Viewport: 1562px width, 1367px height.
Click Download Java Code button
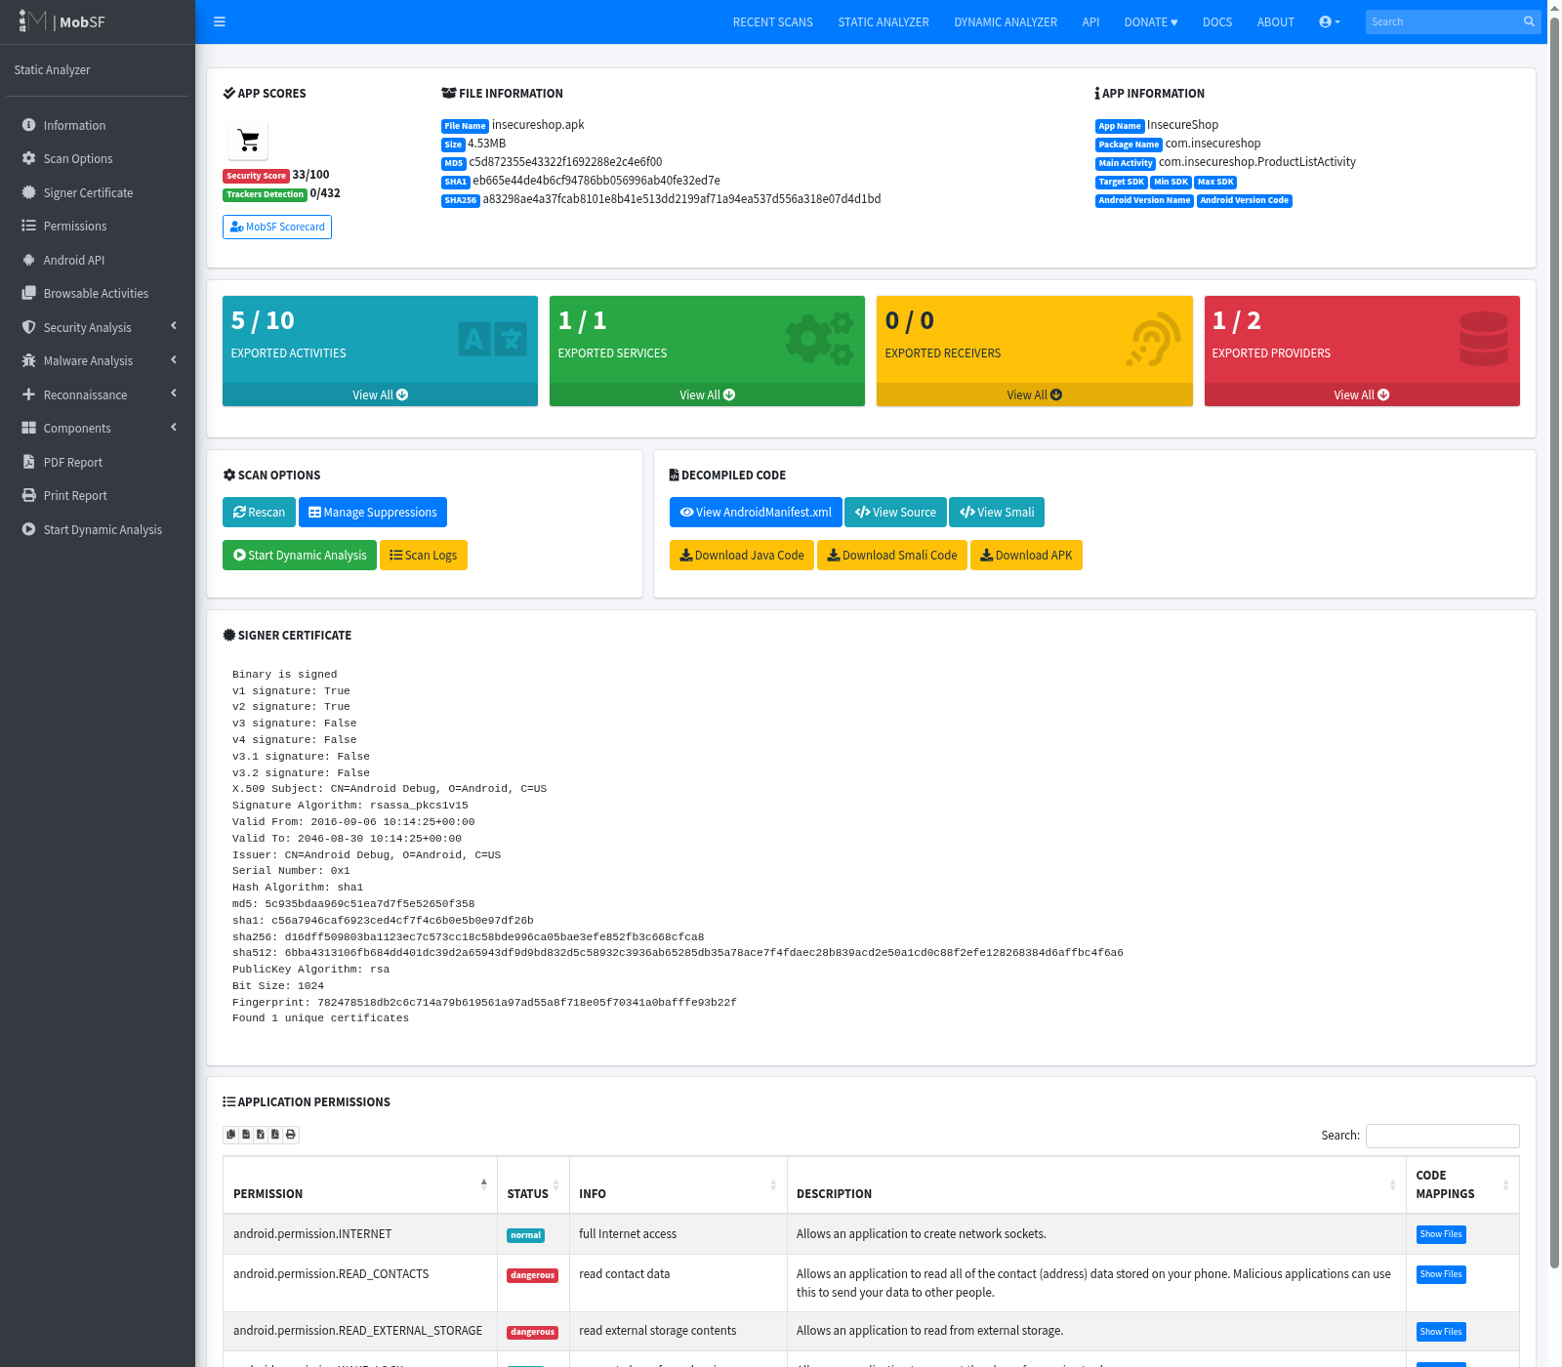[x=742, y=556]
